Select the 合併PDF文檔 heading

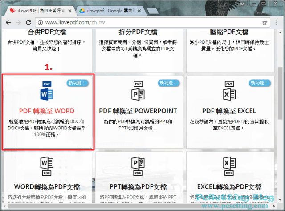pos(47,32)
